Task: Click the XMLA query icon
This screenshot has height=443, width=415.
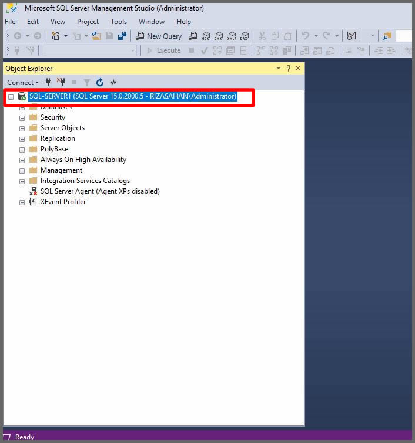Action: coord(232,36)
